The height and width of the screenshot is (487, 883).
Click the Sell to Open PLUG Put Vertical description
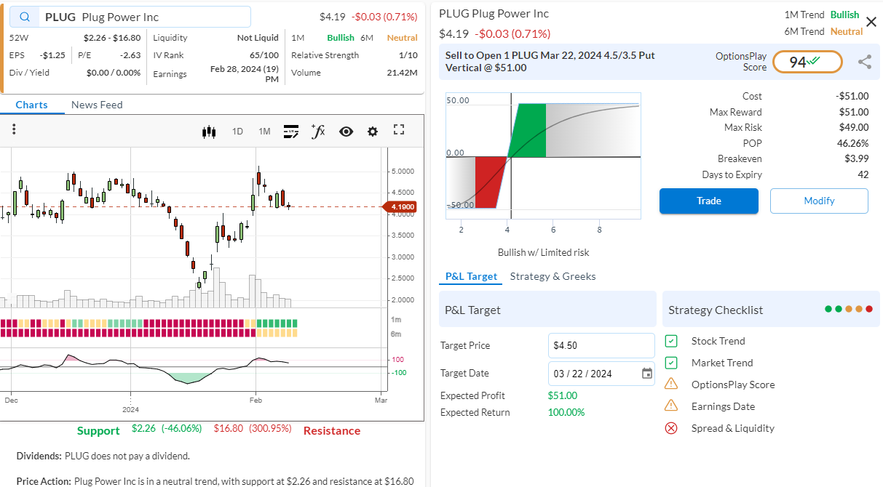pyautogui.click(x=550, y=62)
